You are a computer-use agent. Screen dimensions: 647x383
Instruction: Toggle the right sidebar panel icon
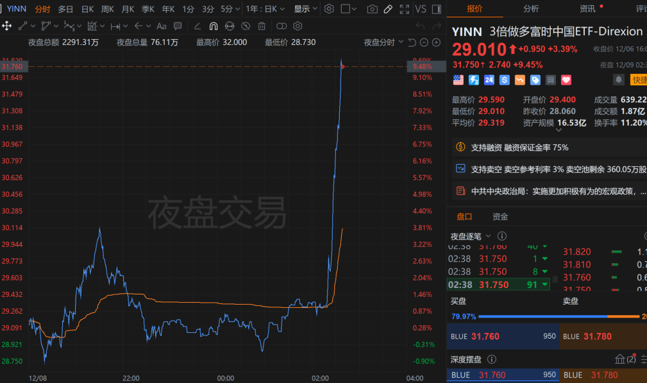point(437,9)
